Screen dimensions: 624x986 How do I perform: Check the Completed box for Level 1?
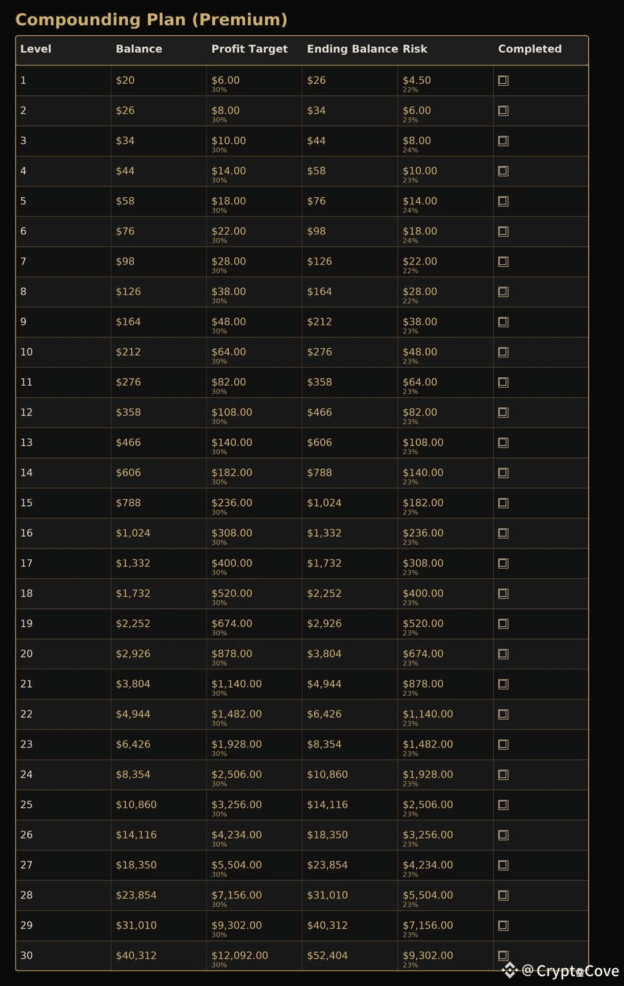(503, 81)
